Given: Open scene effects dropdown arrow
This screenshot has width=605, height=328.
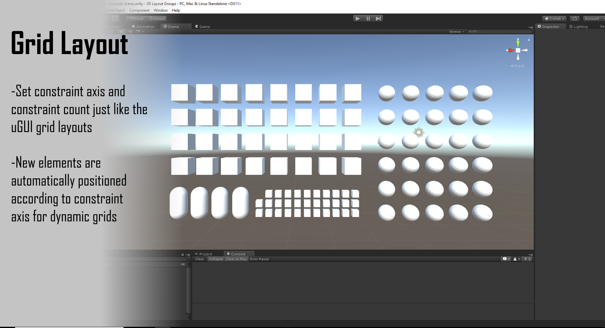Looking at the screenshot, I should tap(143, 31).
